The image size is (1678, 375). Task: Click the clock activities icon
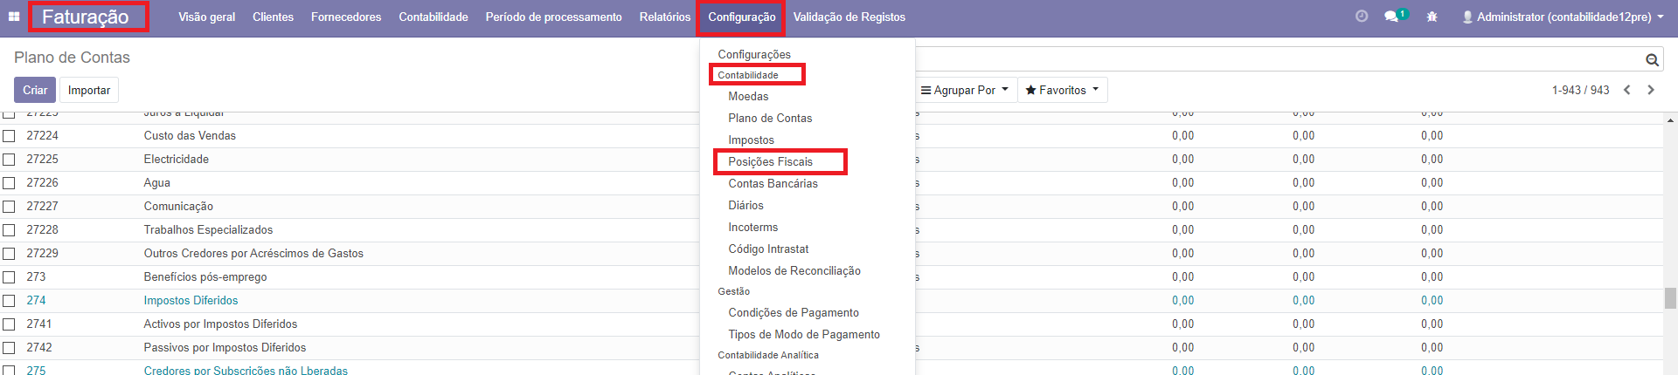pyautogui.click(x=1362, y=17)
